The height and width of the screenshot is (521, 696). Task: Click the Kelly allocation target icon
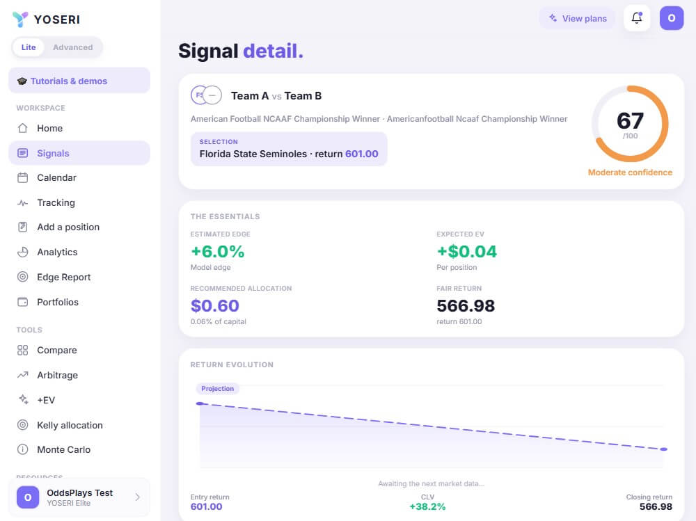tap(23, 425)
